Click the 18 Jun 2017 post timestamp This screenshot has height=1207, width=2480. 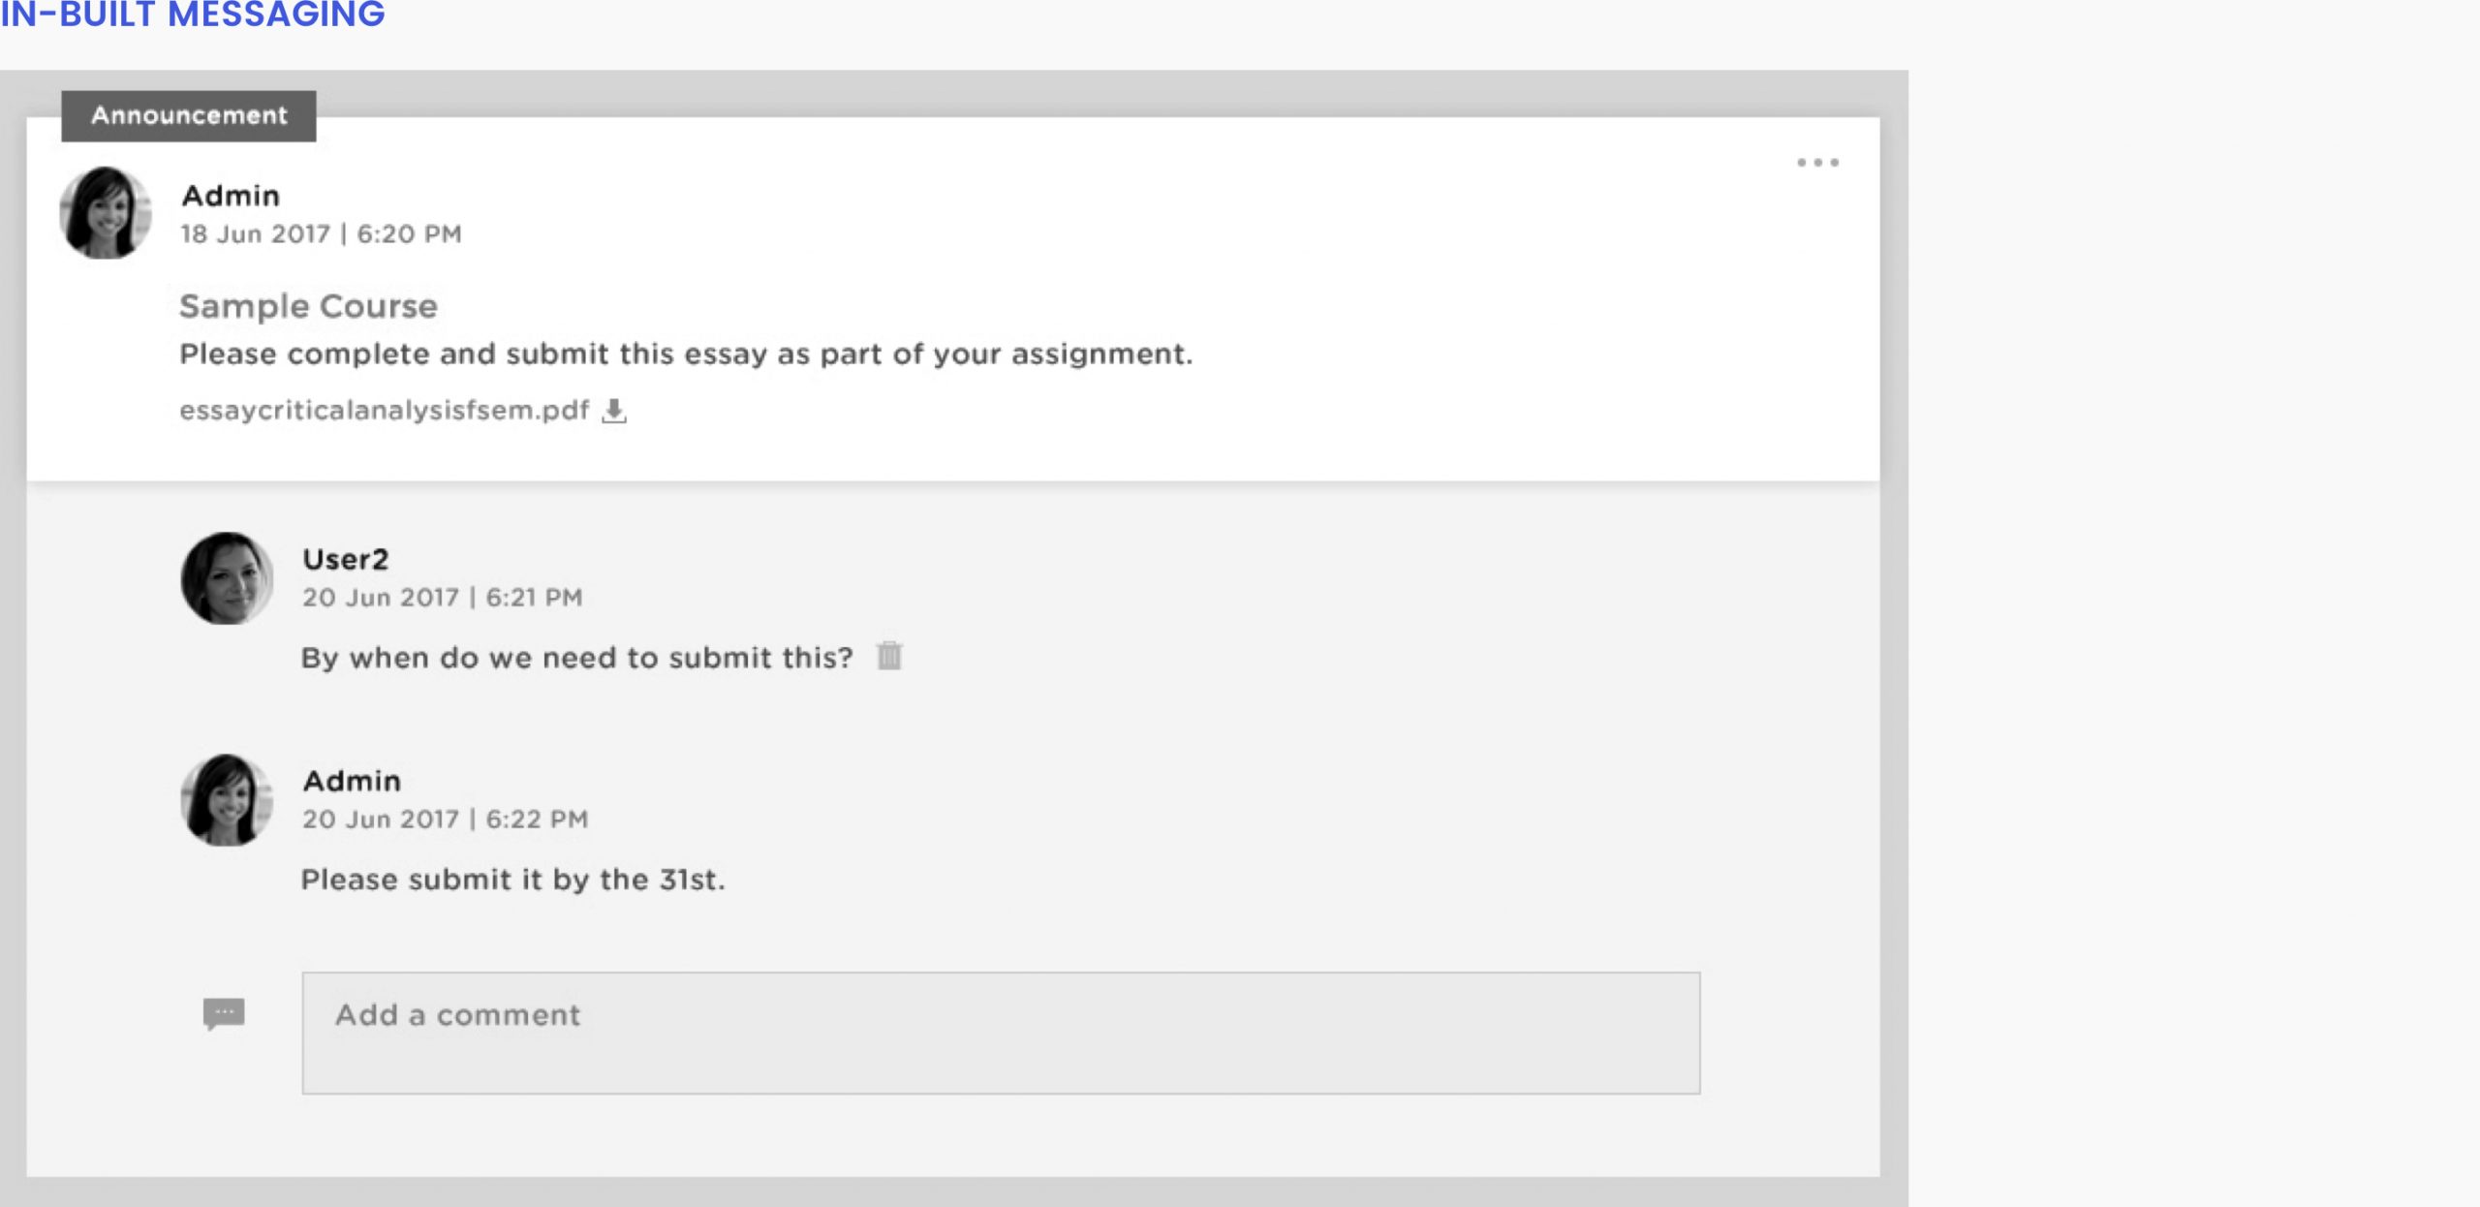click(321, 233)
